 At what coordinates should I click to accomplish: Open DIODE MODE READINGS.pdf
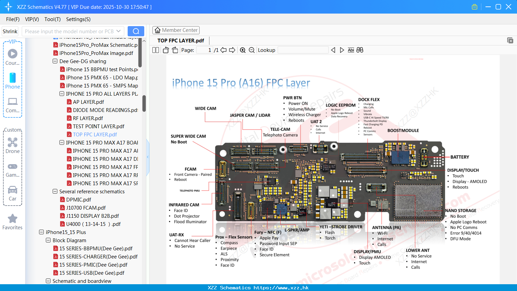pos(105,110)
